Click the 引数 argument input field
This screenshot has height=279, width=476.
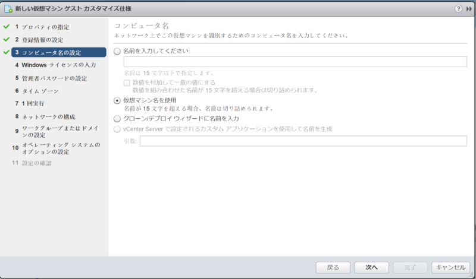(x=303, y=141)
